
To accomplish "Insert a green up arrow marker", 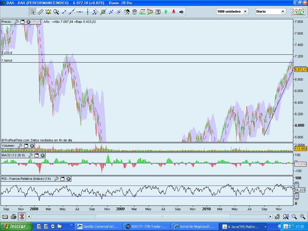I will click(x=166, y=12).
